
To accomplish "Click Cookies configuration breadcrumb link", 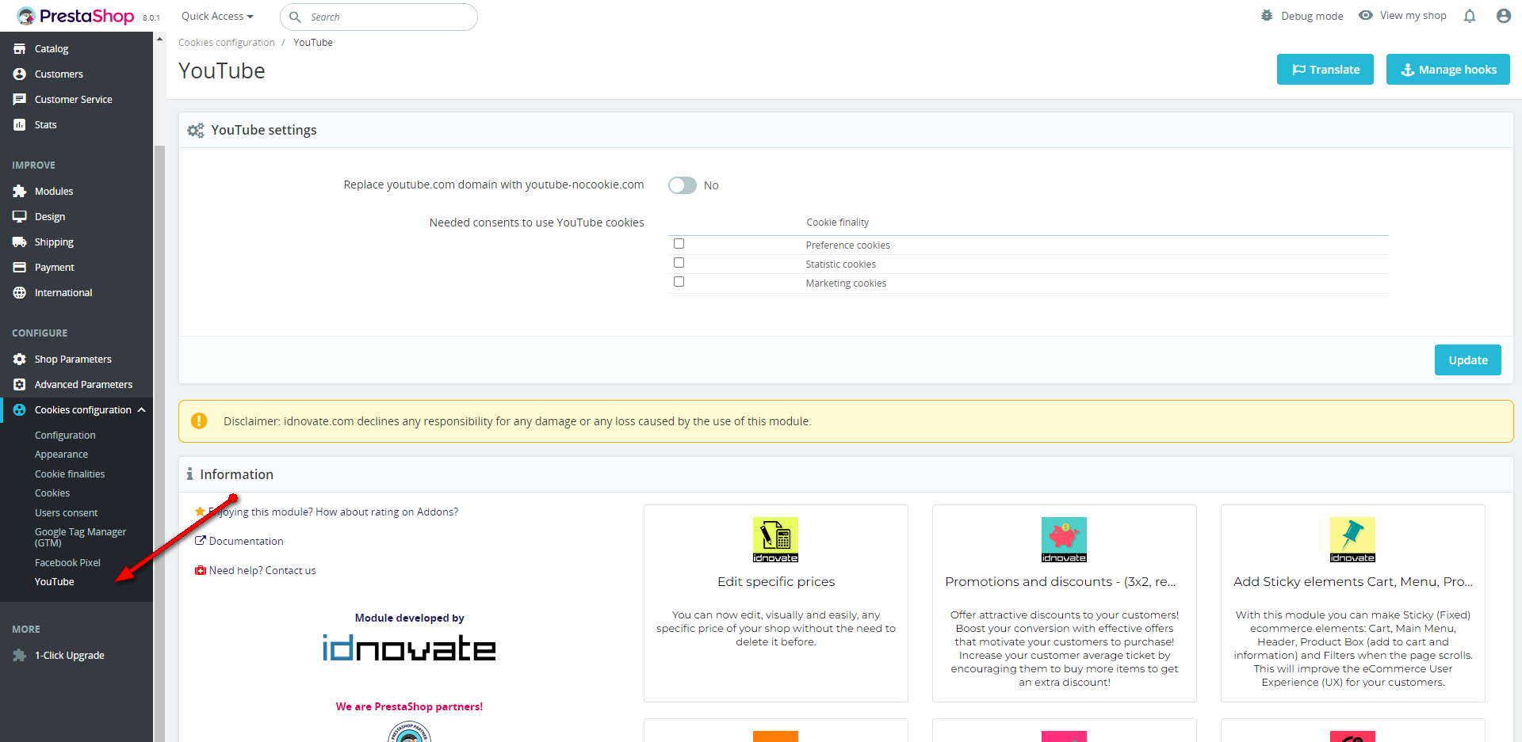I will [x=227, y=43].
